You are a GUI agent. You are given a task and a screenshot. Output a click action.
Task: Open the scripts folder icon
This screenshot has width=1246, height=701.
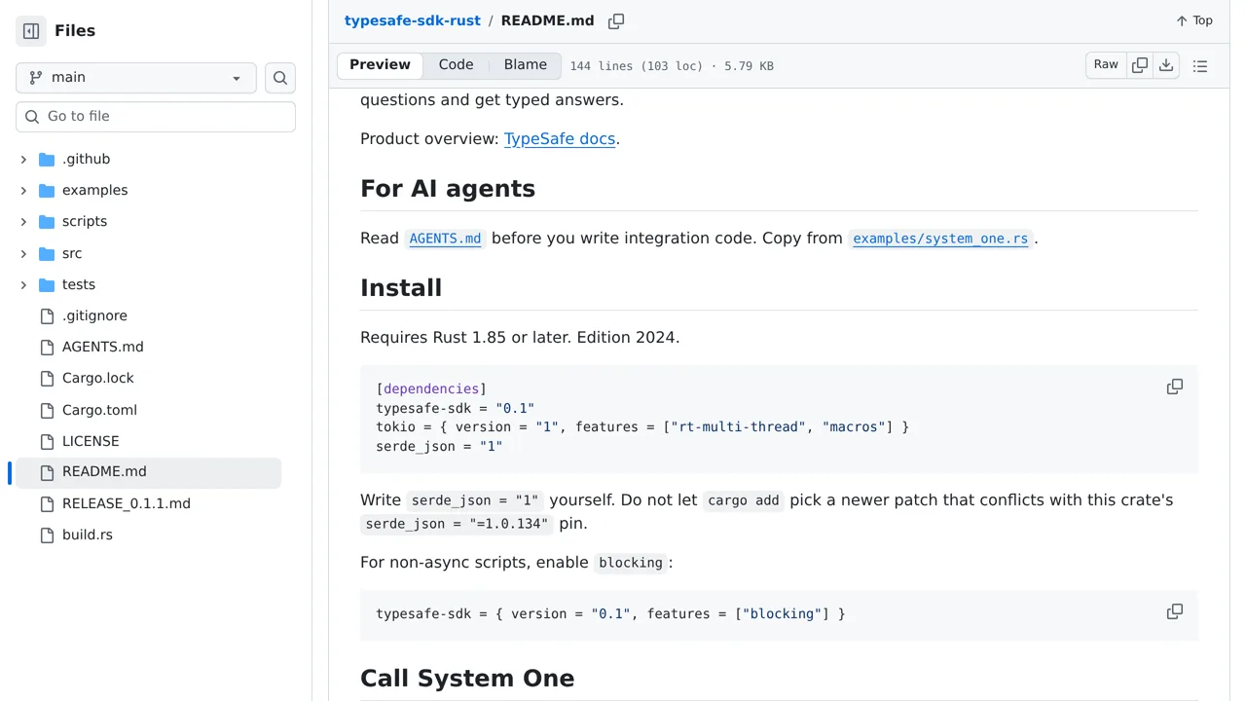pyautogui.click(x=47, y=222)
